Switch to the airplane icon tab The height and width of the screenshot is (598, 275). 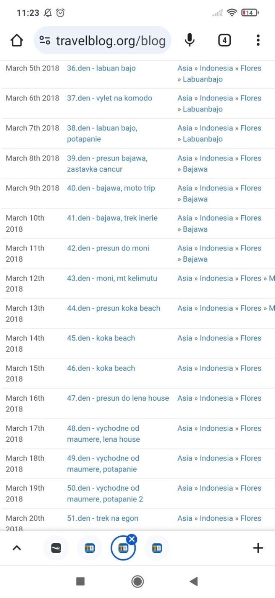click(x=56, y=548)
